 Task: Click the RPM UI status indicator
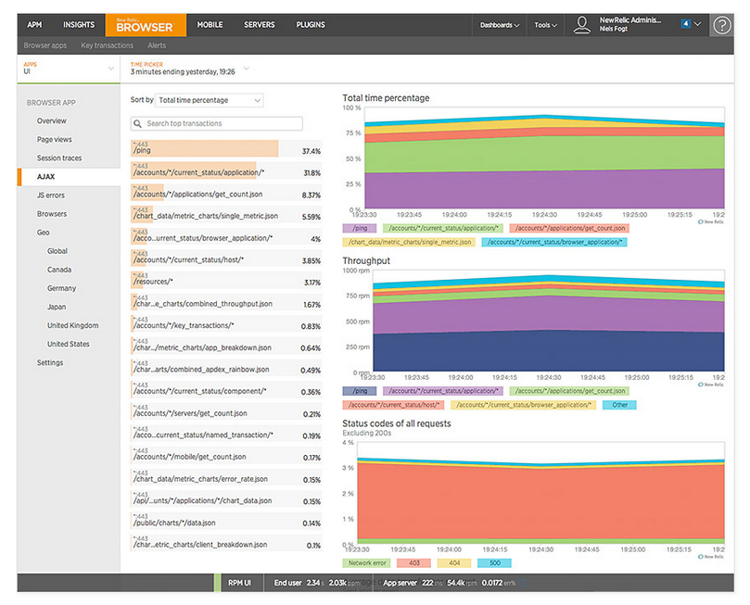pos(239,583)
